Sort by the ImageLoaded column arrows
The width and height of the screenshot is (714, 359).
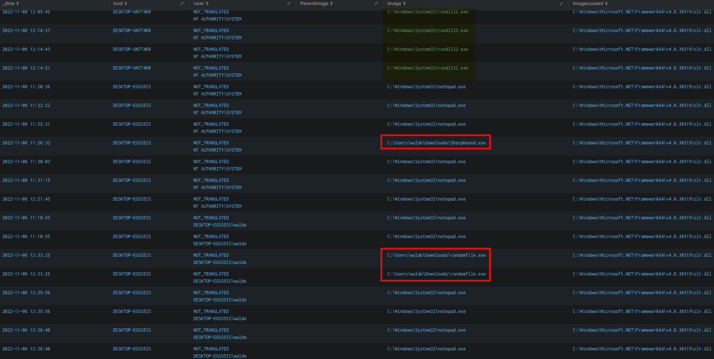[x=606, y=4]
